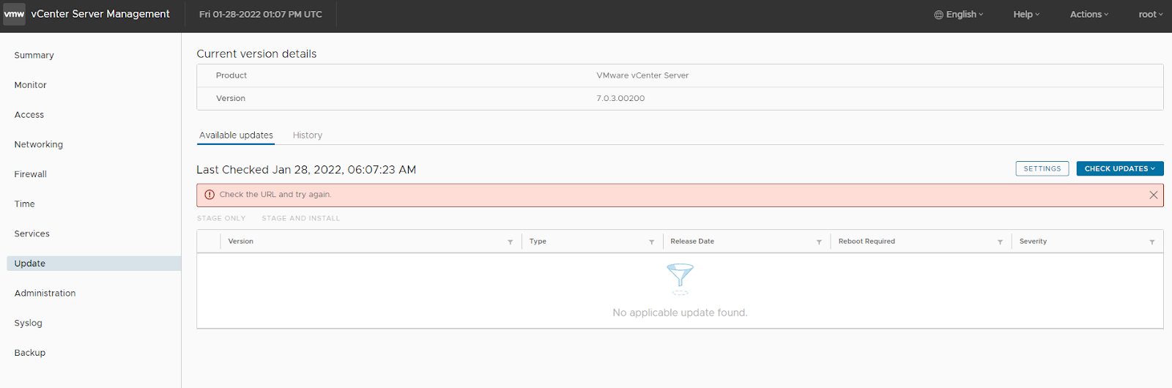The height and width of the screenshot is (388, 1172).
Task: Dismiss the URL error alert
Action: pyautogui.click(x=1153, y=195)
